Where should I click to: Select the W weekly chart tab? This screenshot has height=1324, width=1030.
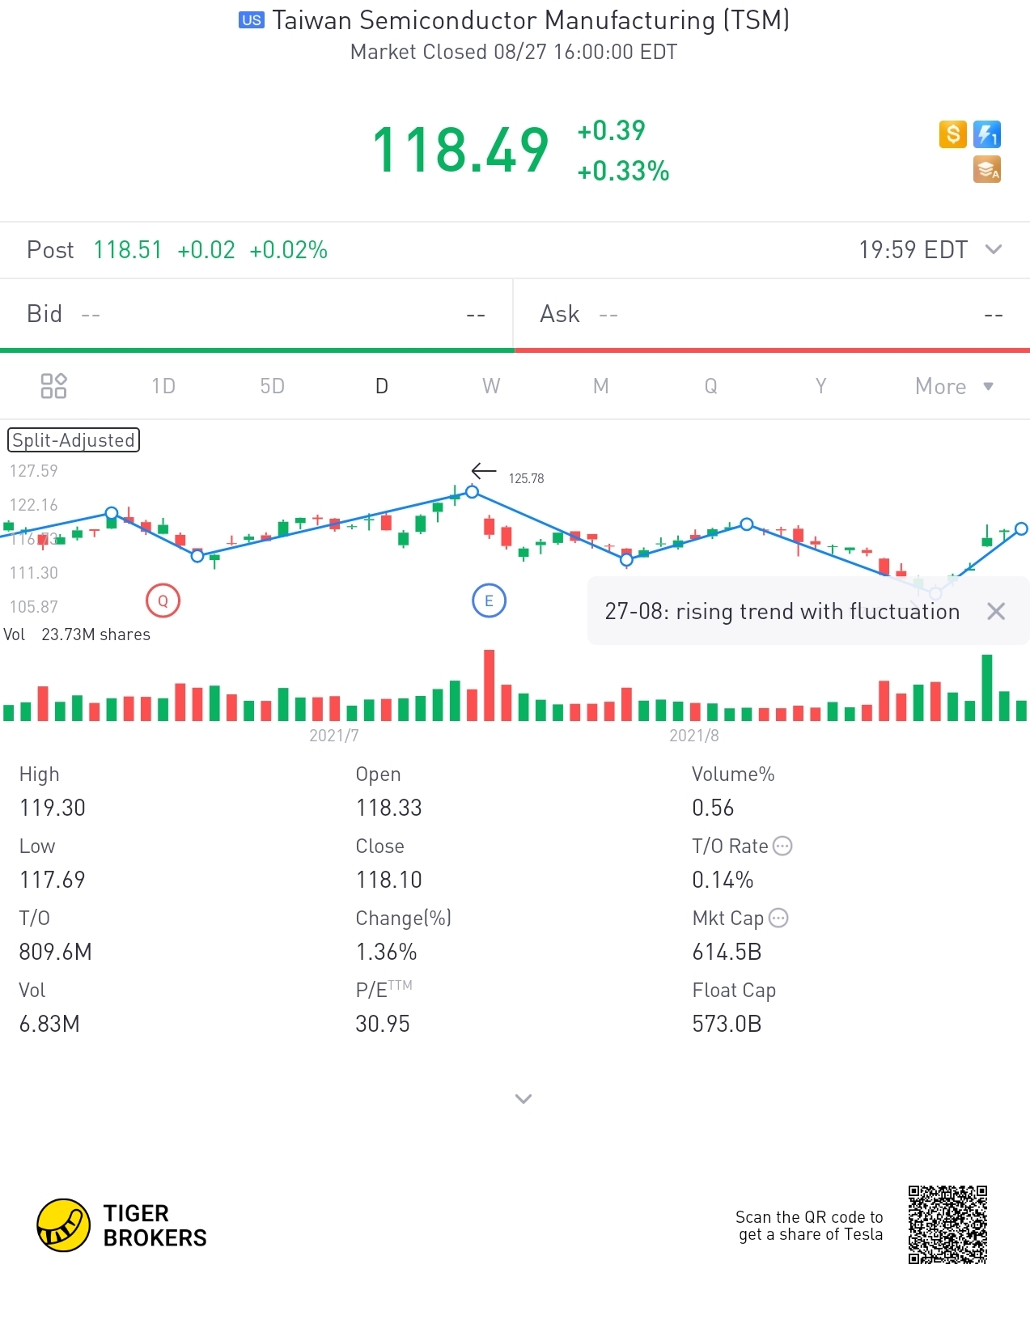click(491, 386)
